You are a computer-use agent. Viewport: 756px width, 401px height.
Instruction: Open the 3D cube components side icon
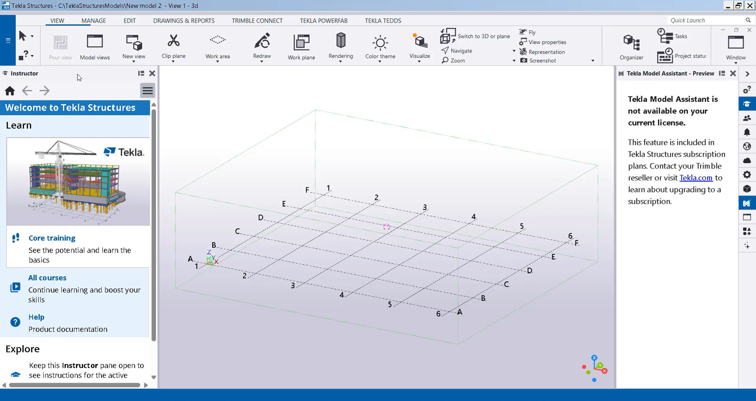pyautogui.click(x=747, y=188)
